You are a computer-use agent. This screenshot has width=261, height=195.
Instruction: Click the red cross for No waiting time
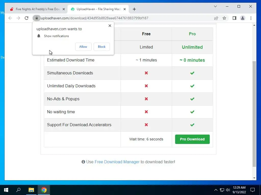pyautogui.click(x=146, y=112)
